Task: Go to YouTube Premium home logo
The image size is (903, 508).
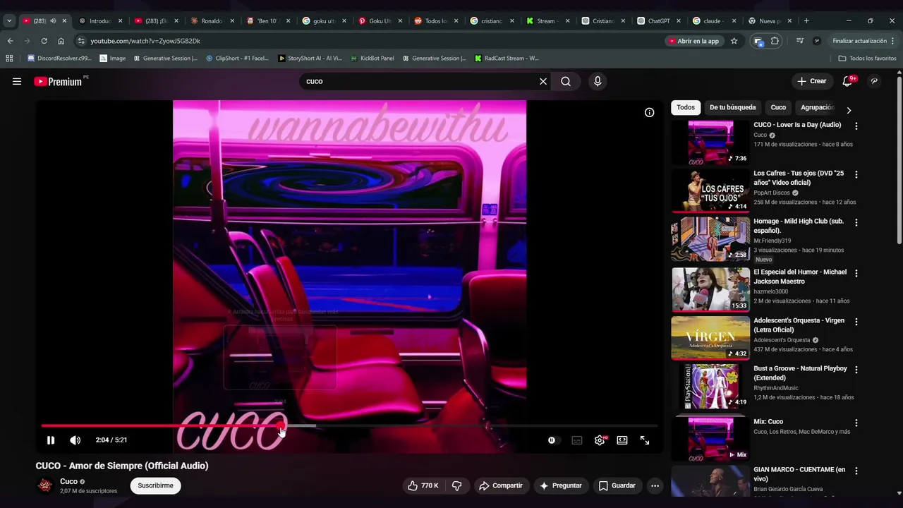Action: point(58,81)
